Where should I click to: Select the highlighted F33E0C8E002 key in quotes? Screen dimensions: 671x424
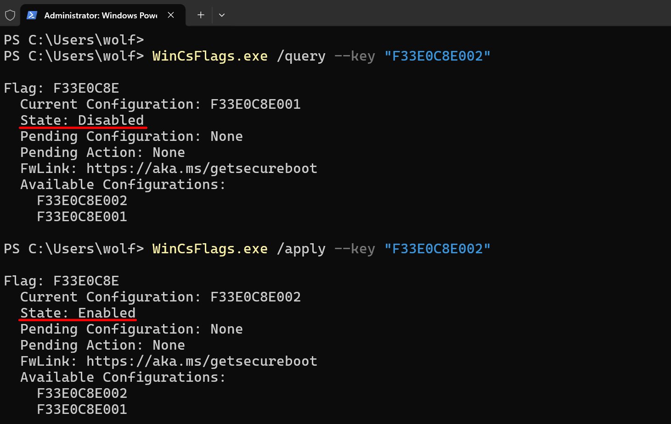tap(437, 56)
